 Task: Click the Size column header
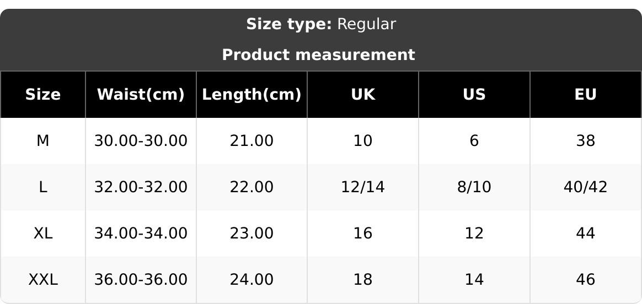point(43,95)
